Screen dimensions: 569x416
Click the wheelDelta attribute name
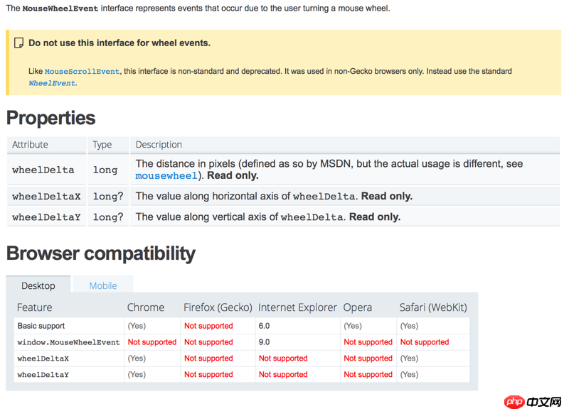43,170
